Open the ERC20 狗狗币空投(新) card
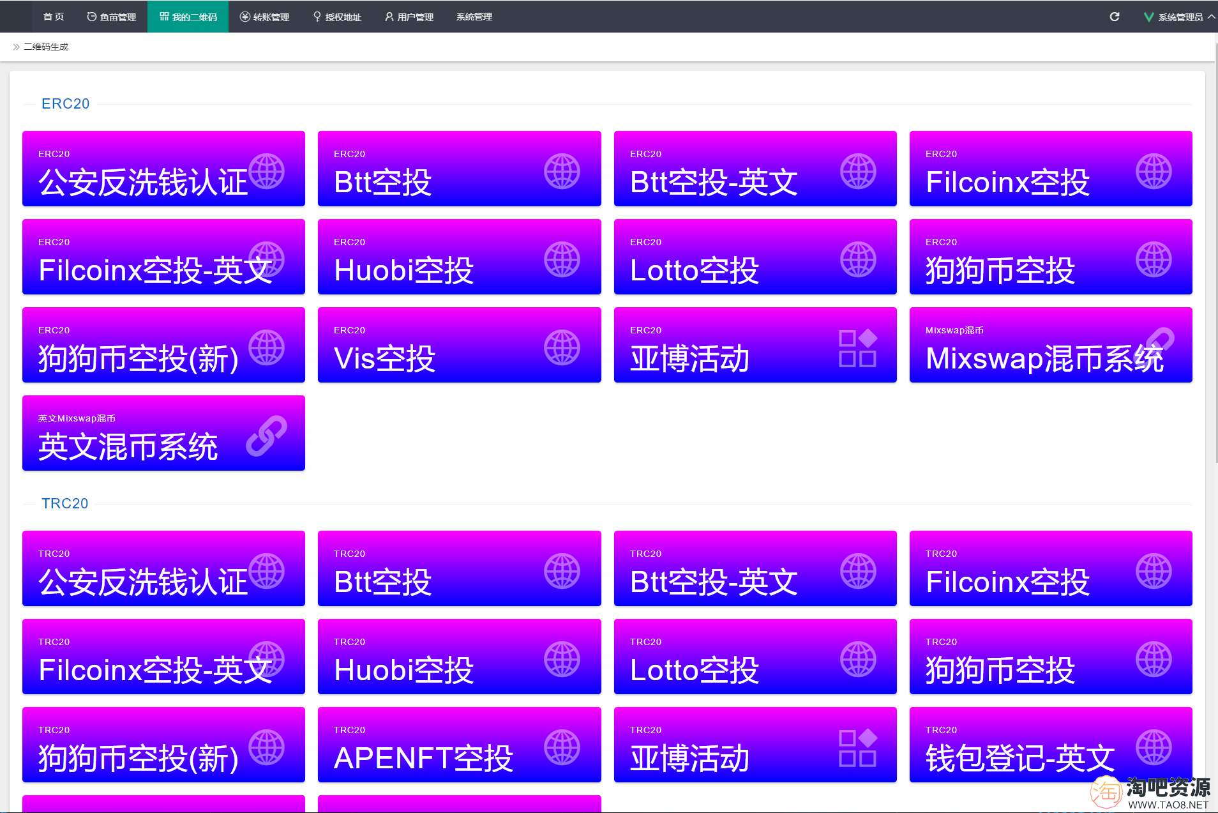The height and width of the screenshot is (813, 1218). tap(163, 345)
